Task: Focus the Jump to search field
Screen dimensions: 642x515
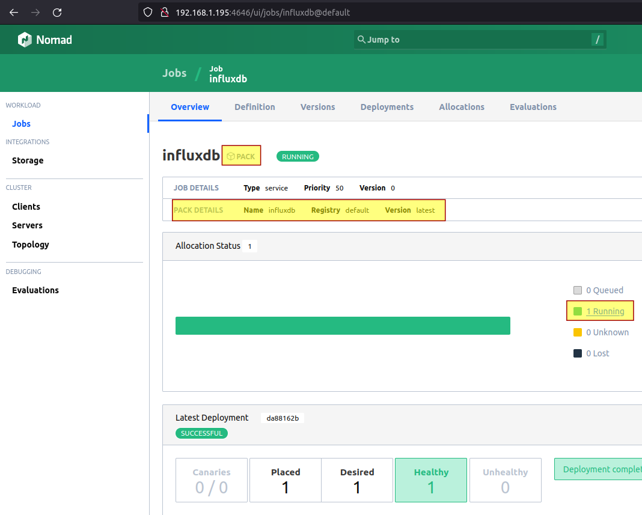Action: tap(480, 40)
